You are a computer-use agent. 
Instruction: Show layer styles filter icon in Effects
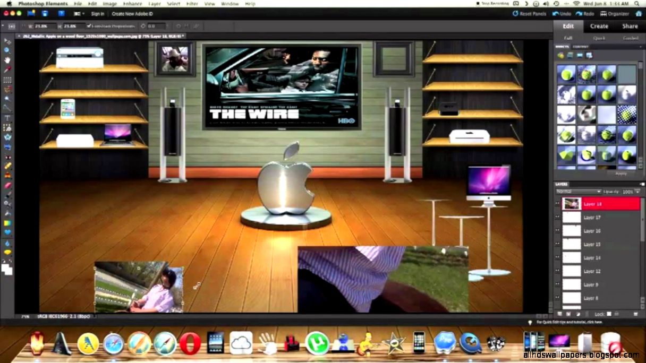pos(570,55)
